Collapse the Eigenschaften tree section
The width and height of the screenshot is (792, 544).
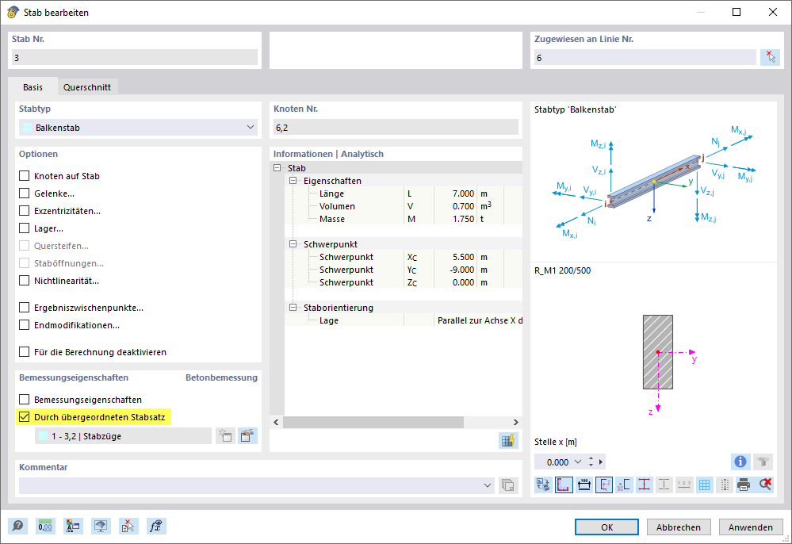[x=293, y=180]
